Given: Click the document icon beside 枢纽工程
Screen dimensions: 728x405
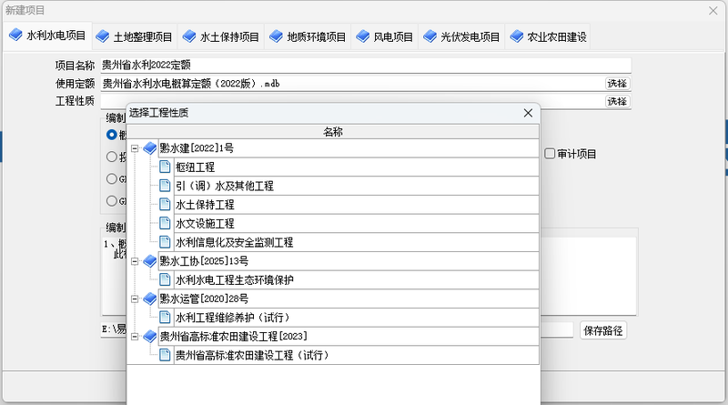Looking at the screenshot, I should (165, 167).
